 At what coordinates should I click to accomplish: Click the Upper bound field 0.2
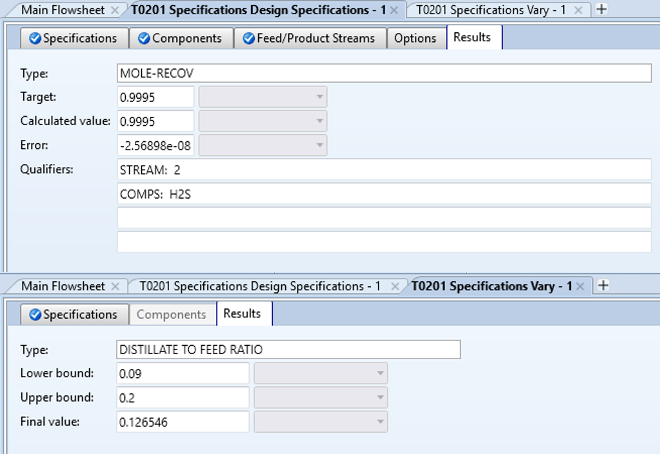point(183,398)
